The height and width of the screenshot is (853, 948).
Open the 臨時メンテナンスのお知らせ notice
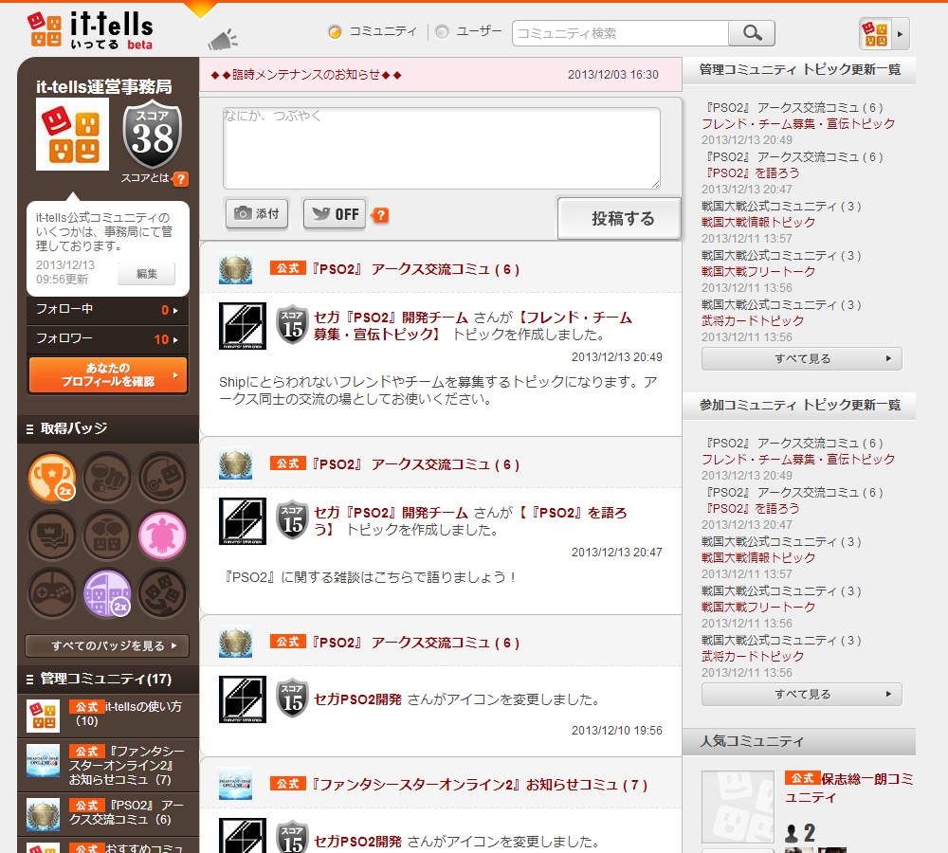coord(306,74)
